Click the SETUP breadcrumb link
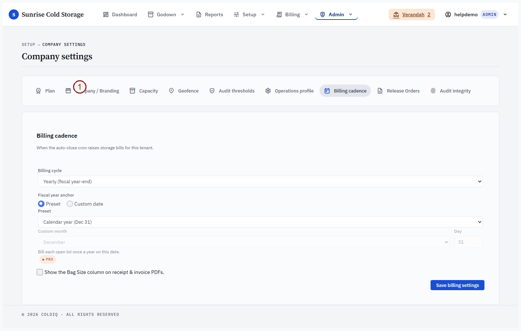Image resolution: width=521 pixels, height=331 pixels. pyautogui.click(x=28, y=44)
